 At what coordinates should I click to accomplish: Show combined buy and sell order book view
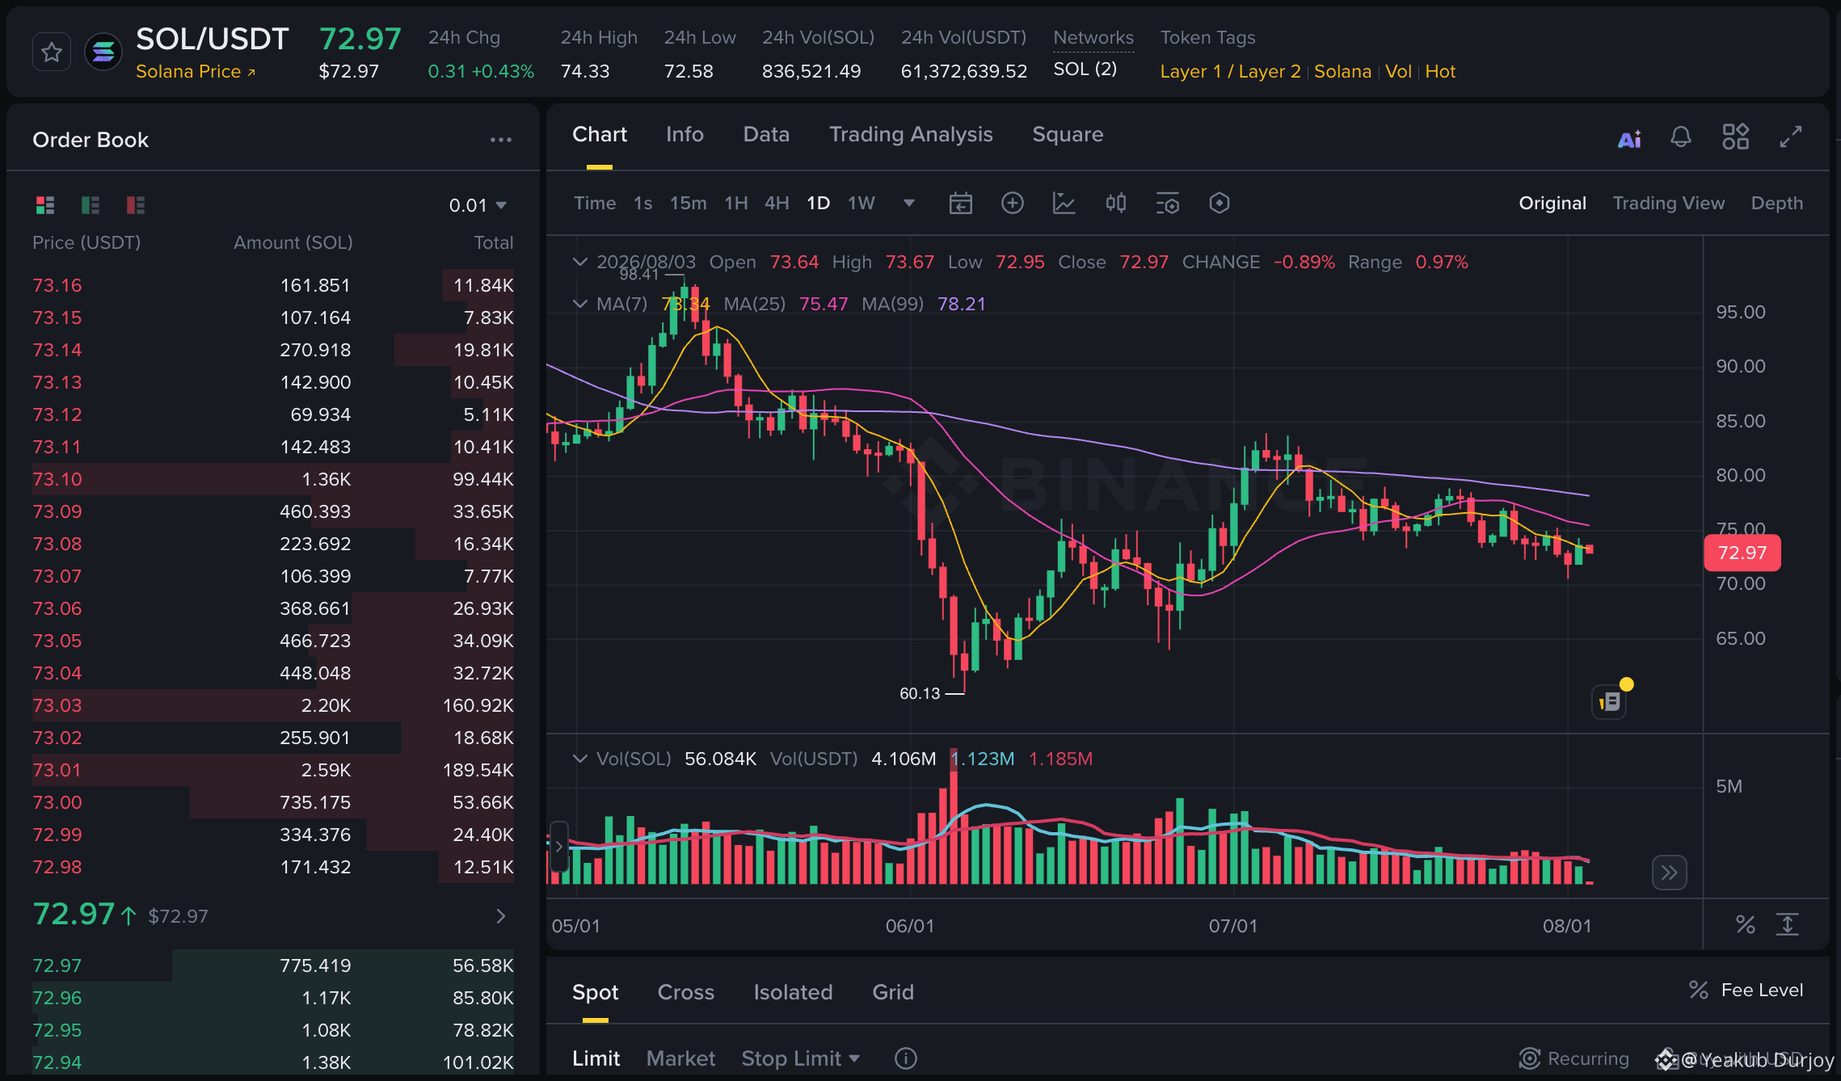tap(45, 205)
